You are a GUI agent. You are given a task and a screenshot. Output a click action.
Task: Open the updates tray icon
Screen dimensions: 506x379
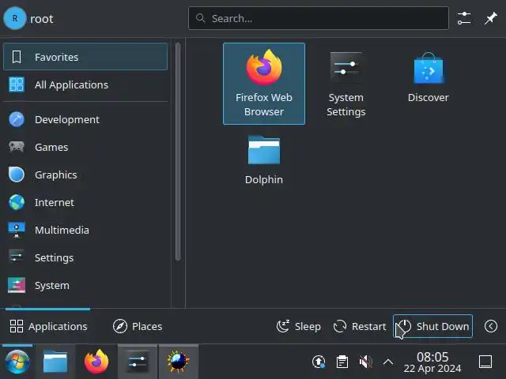319,362
